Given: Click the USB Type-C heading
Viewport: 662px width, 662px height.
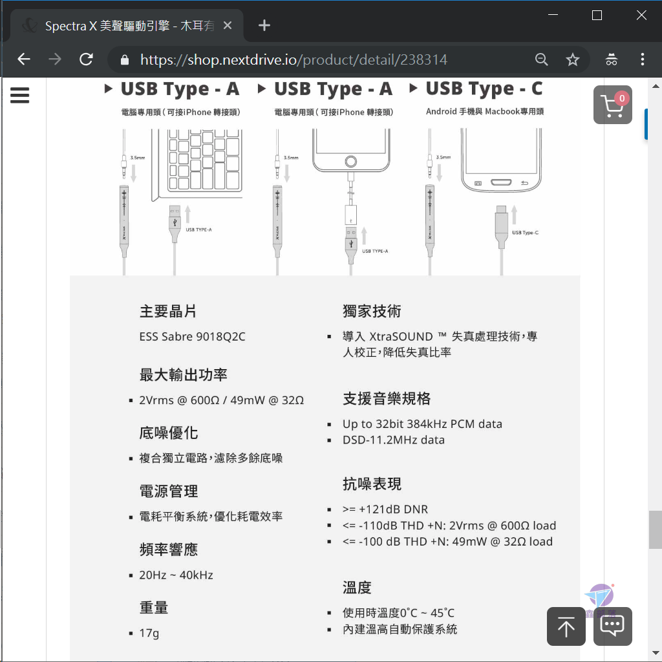Looking at the screenshot, I should click(484, 89).
